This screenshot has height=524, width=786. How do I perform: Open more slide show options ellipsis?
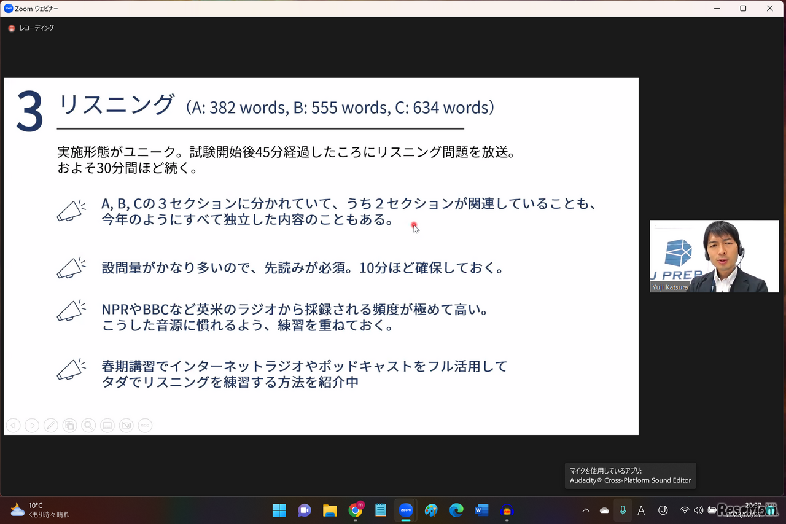pyautogui.click(x=145, y=425)
